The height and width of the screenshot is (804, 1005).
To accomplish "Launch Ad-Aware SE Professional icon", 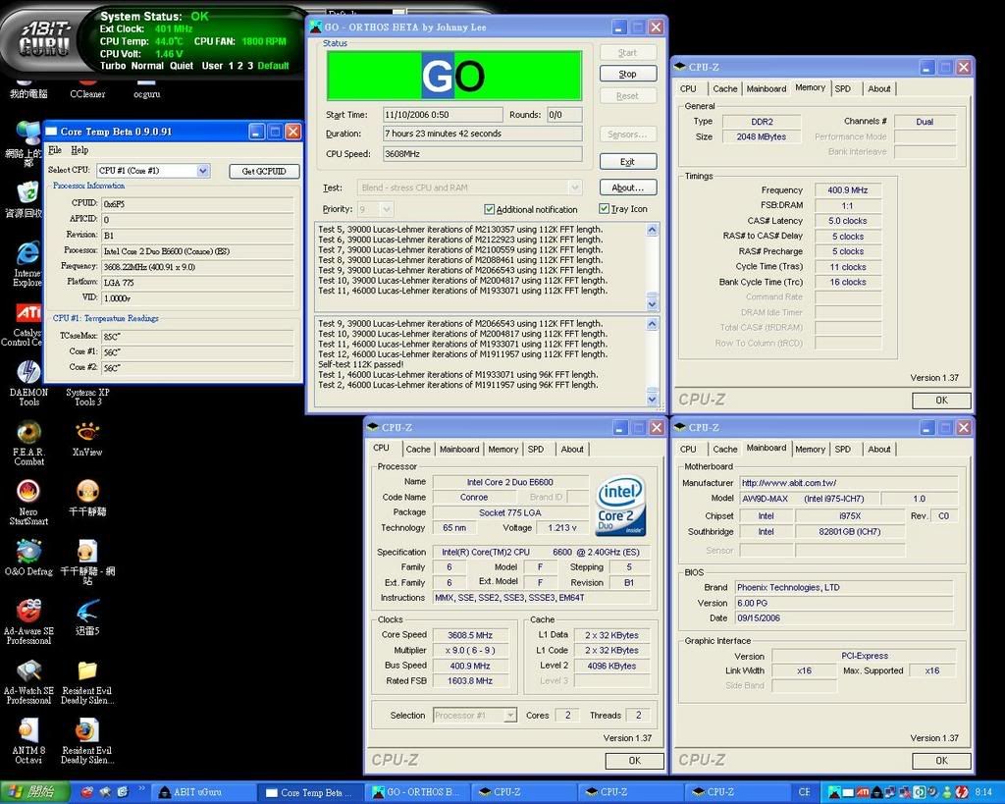I will (x=28, y=622).
